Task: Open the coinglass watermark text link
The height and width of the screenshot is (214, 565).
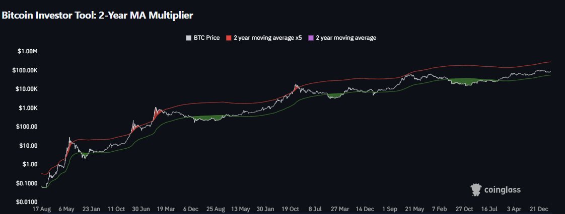Action: click(x=502, y=190)
